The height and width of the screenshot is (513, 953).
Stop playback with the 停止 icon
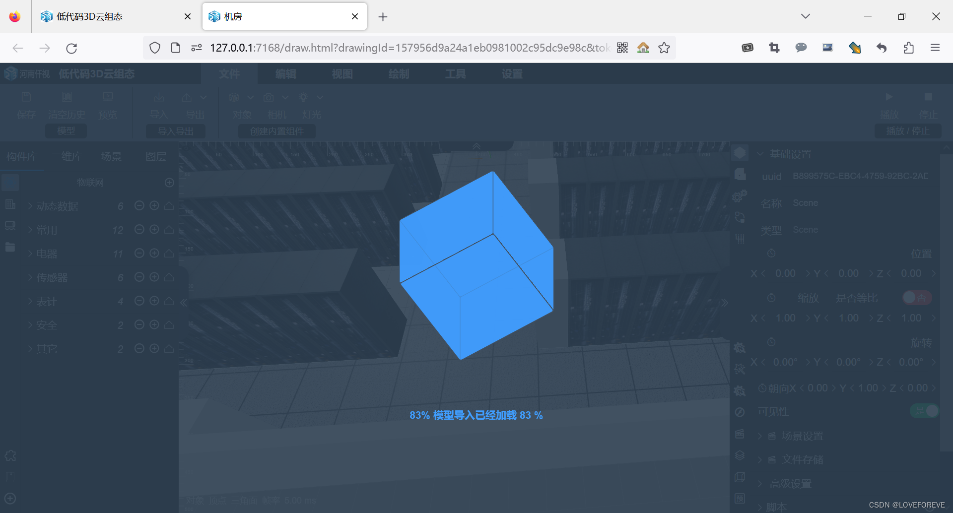tap(928, 97)
